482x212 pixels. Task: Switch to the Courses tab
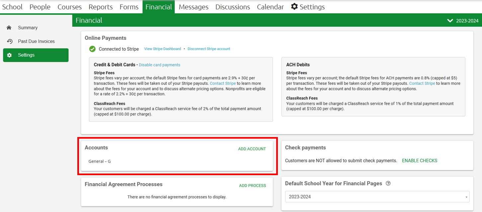[69, 7]
